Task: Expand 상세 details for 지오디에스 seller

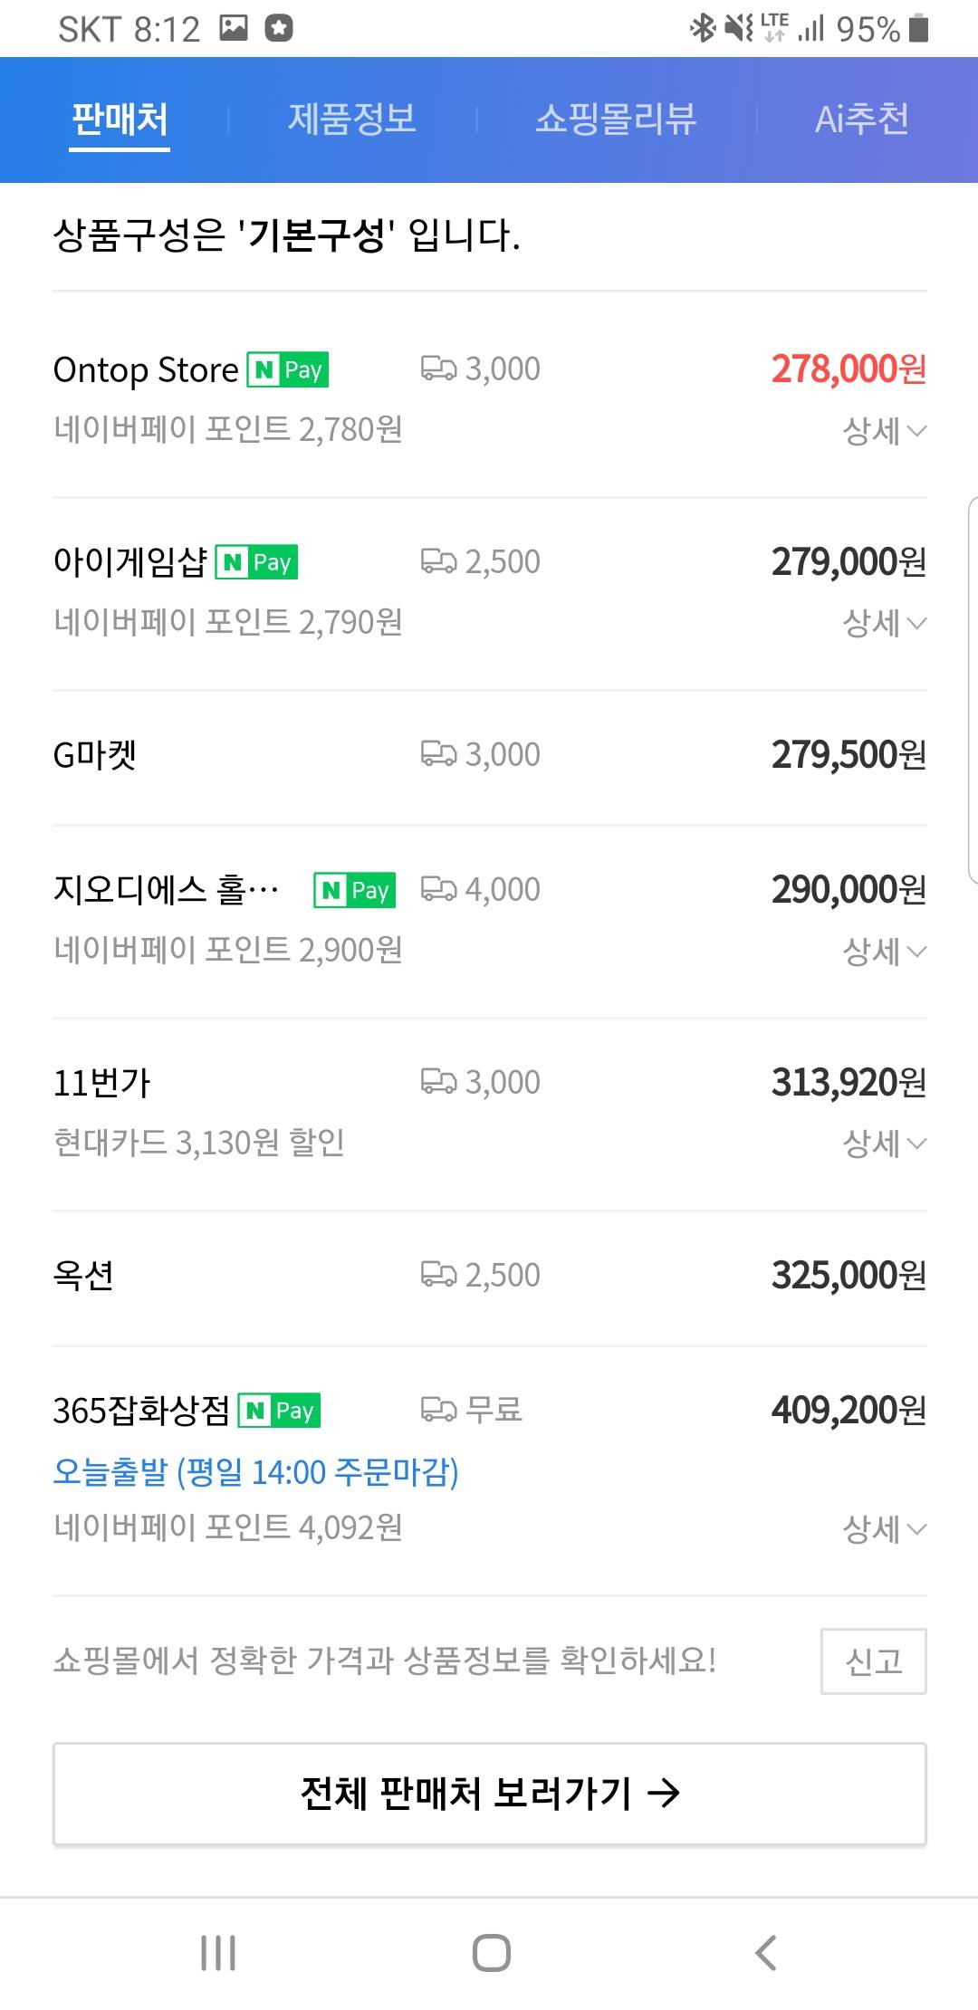Action: pyautogui.click(x=884, y=952)
